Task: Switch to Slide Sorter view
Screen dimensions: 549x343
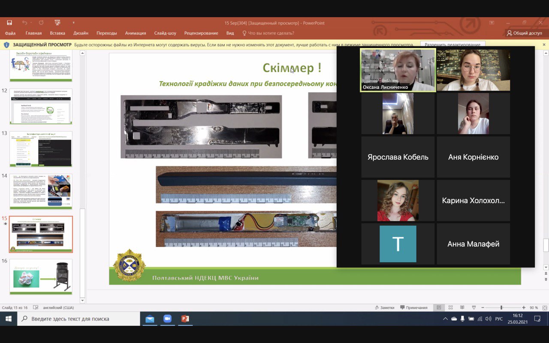Action: (x=450, y=307)
